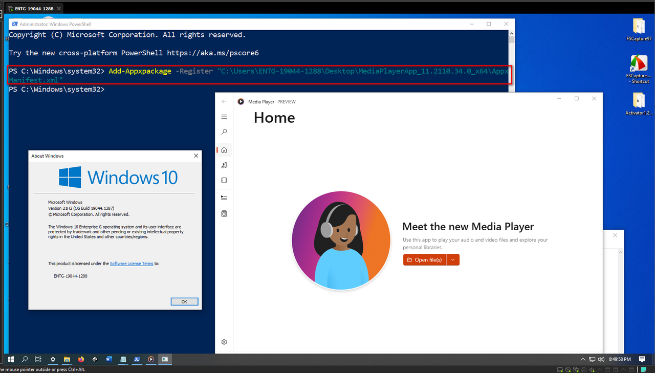The width and height of the screenshot is (655, 373).
Task: Open Activator1.2 folder on desktop
Action: pyautogui.click(x=639, y=104)
